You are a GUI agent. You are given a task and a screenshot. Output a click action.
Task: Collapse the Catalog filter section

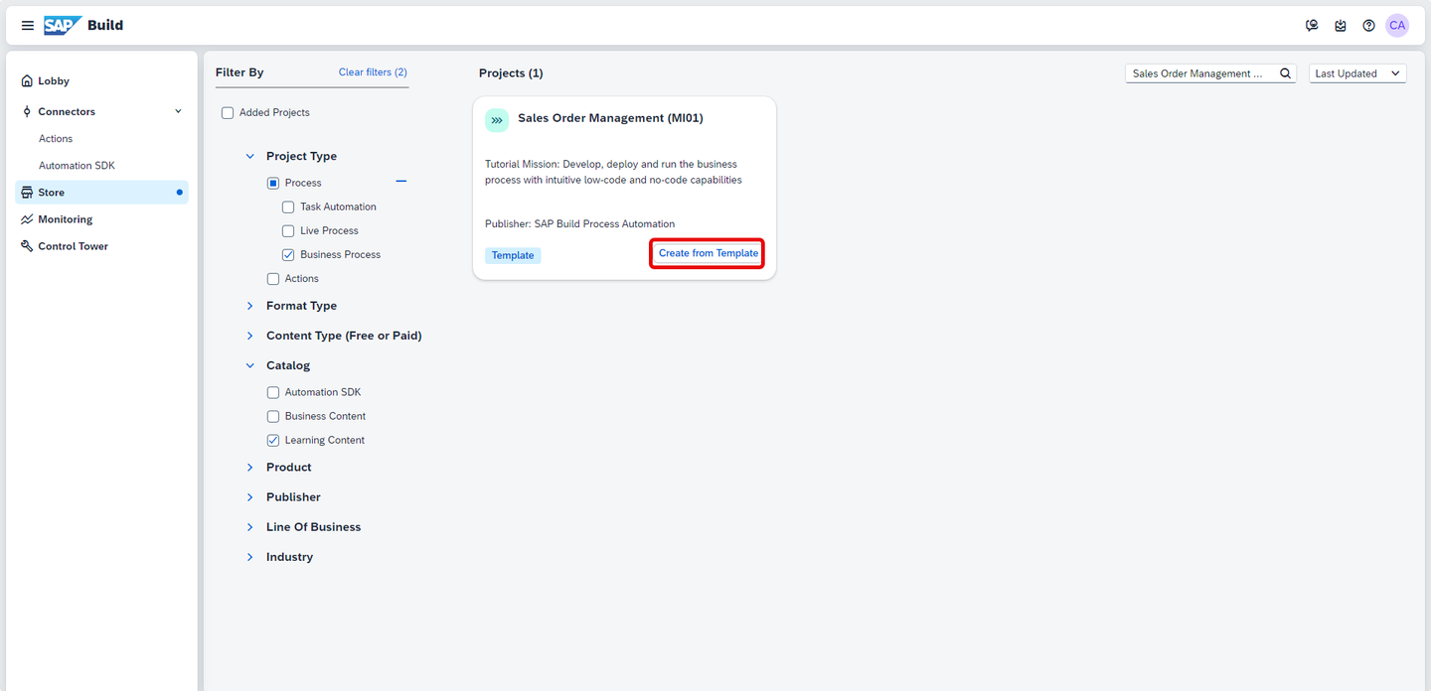(x=250, y=365)
